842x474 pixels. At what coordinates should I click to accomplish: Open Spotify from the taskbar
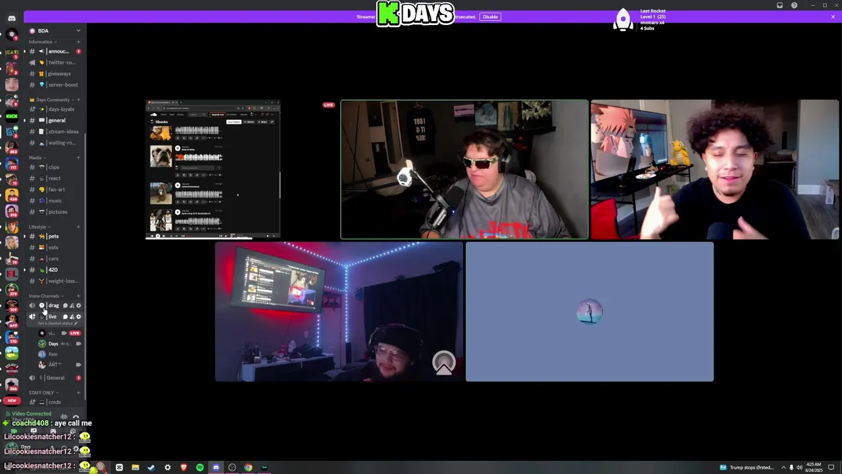(199, 467)
